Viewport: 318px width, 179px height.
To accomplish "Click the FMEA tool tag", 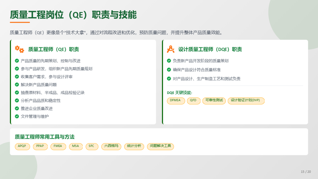I will 58,146.
